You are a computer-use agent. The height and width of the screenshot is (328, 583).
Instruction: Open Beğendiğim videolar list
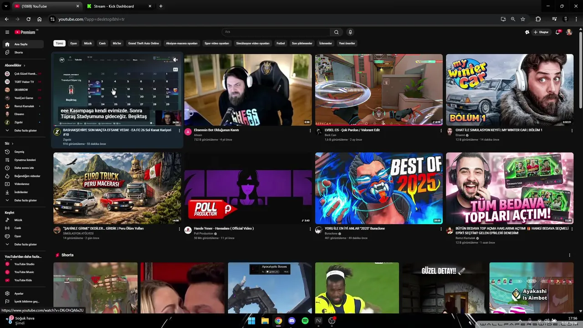click(22, 176)
